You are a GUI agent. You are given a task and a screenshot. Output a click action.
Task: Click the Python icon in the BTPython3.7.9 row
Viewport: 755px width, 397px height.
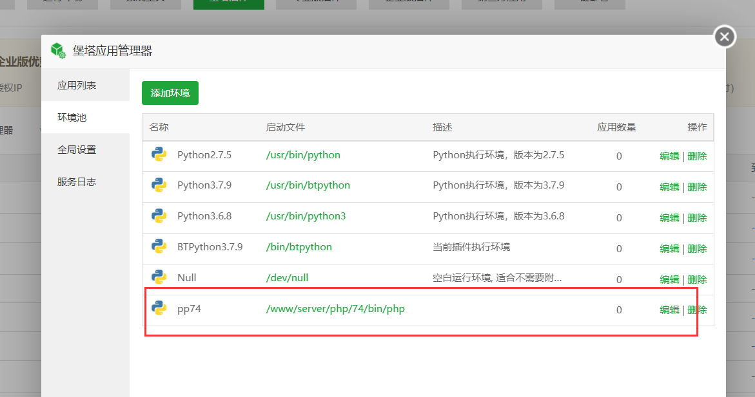[x=159, y=246]
